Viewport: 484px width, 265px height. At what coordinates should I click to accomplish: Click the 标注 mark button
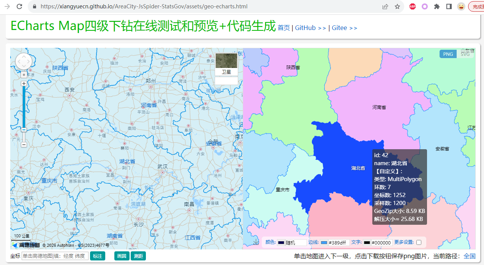pyautogui.click(x=98, y=256)
